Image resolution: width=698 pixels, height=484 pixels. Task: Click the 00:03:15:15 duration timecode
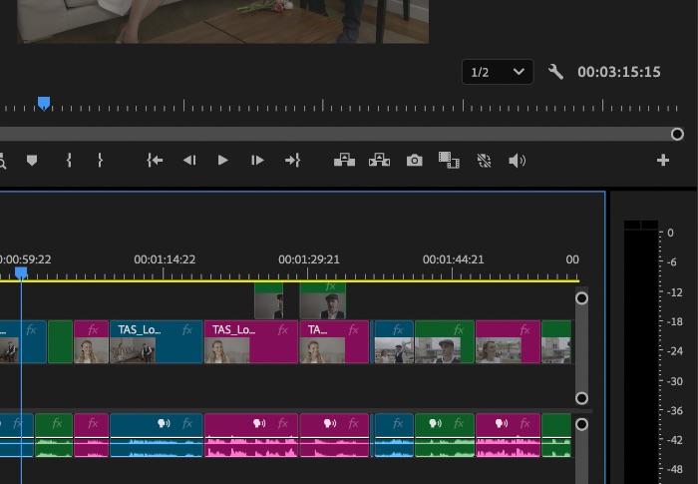tap(619, 72)
